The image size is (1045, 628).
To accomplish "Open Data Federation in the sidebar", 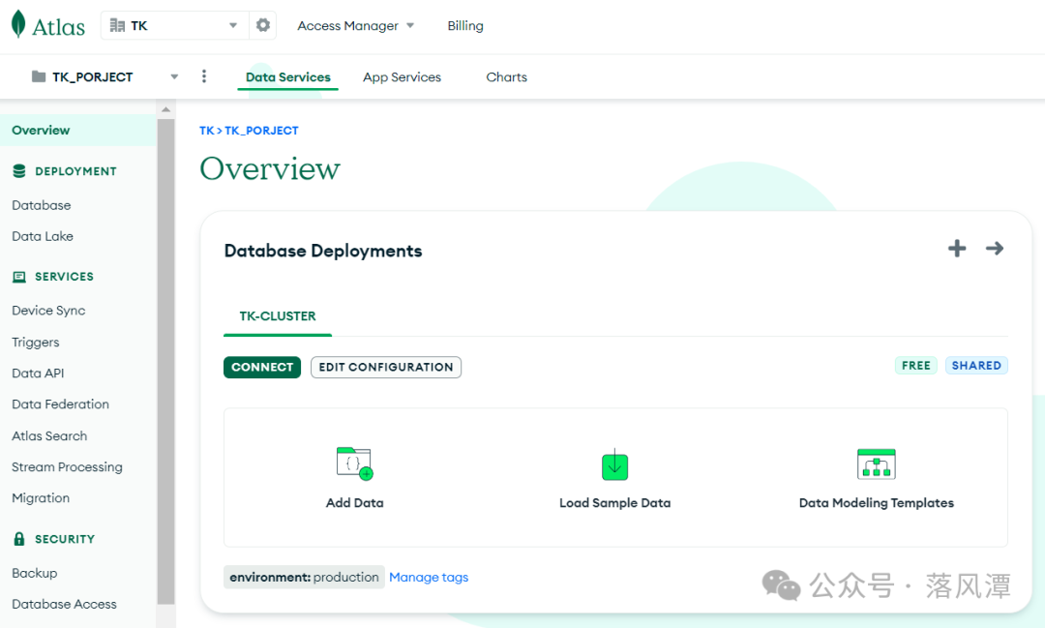I will 60,404.
